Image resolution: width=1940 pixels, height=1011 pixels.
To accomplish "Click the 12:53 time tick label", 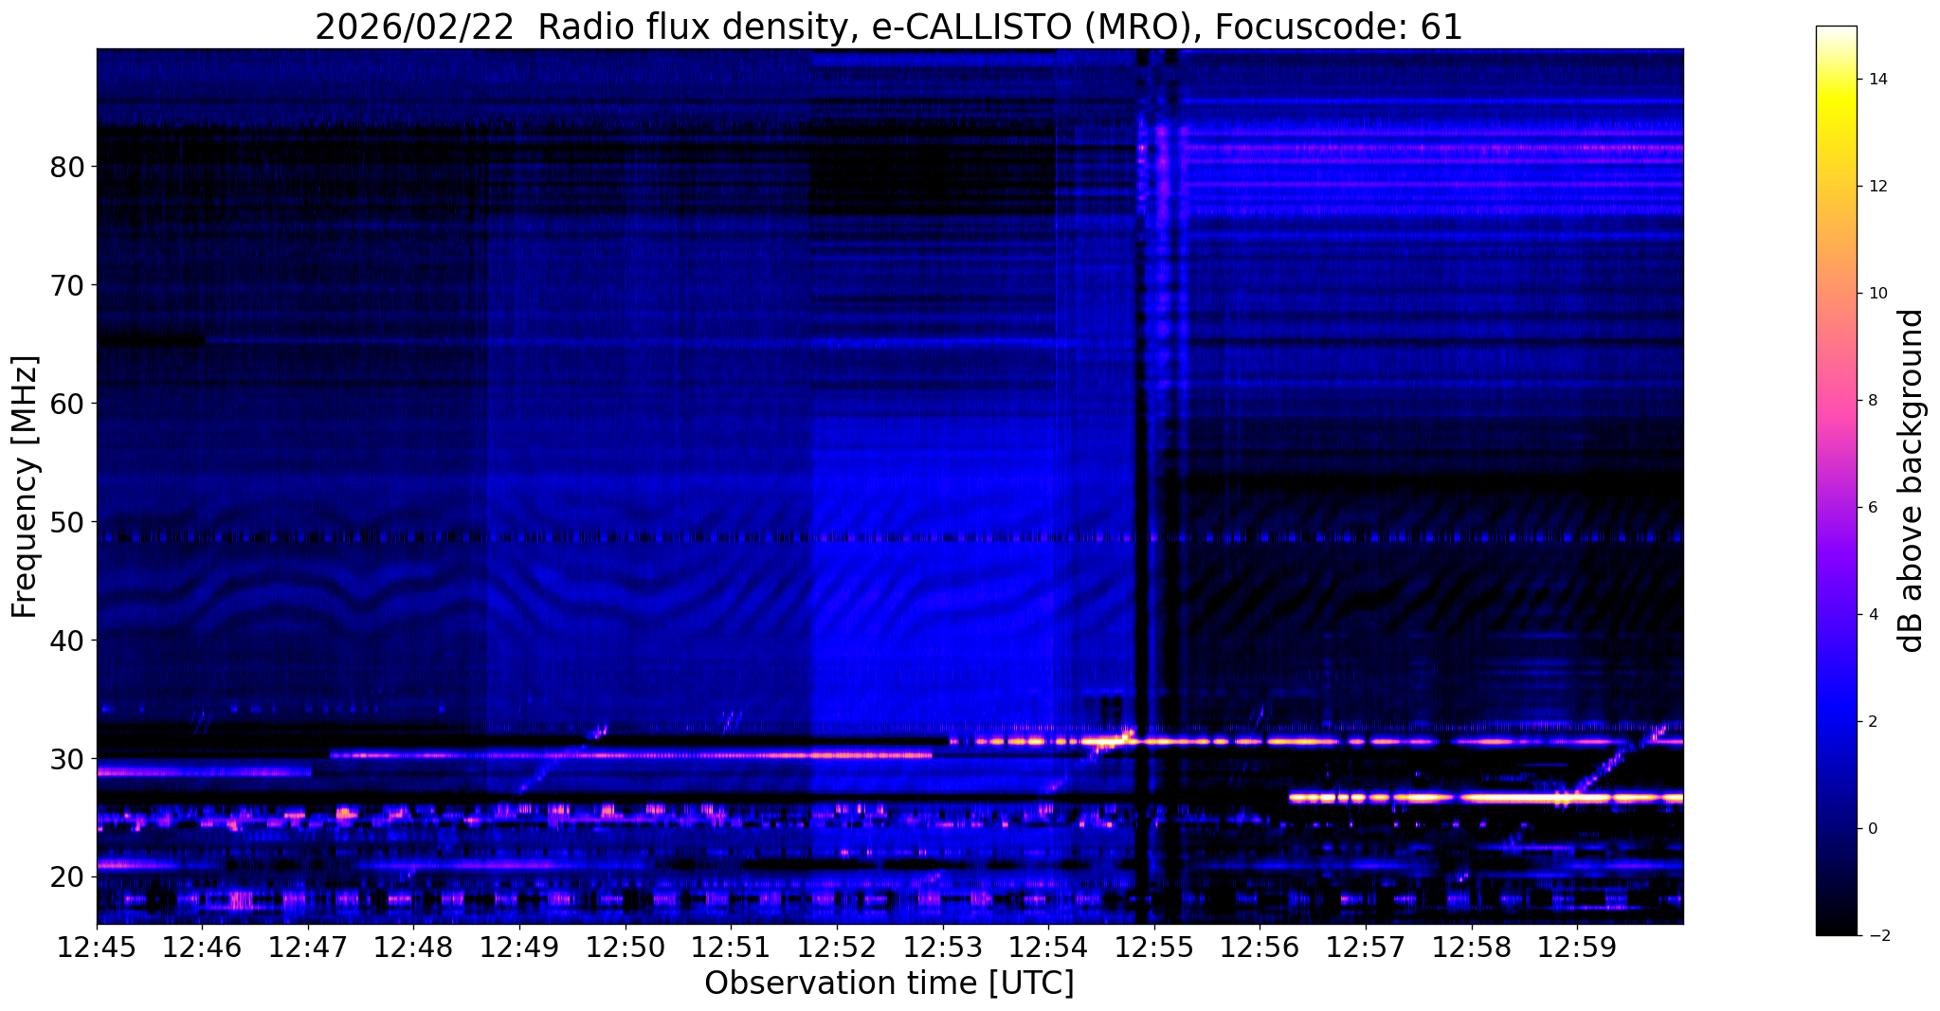I will click(x=943, y=948).
